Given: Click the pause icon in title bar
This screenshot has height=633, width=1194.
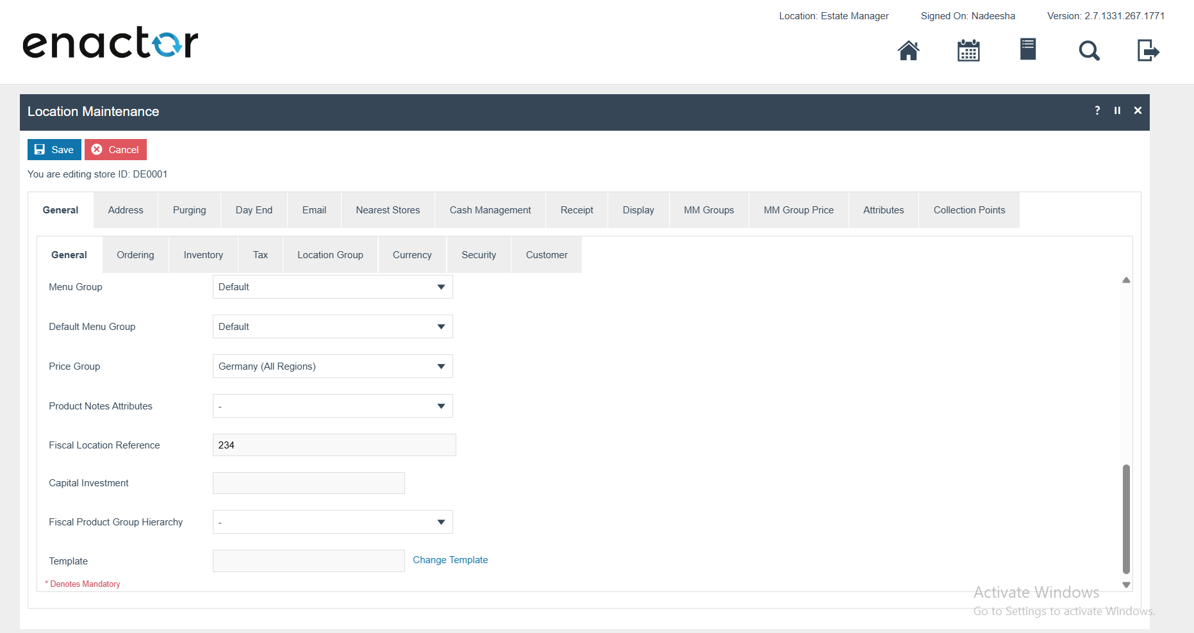Looking at the screenshot, I should 1117,110.
